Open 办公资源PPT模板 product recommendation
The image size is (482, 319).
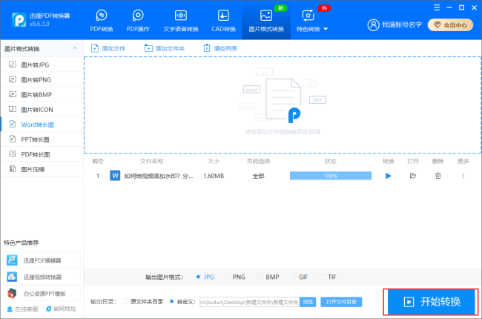click(x=42, y=294)
